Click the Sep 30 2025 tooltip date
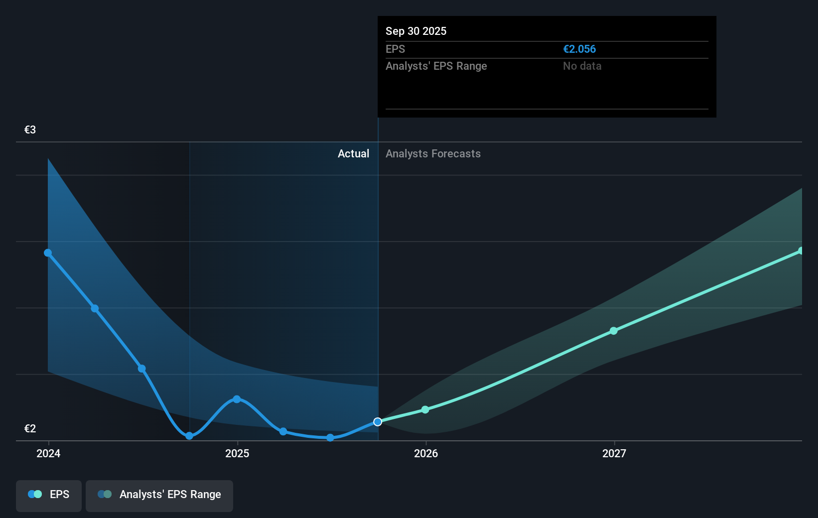The width and height of the screenshot is (818, 518). point(416,31)
